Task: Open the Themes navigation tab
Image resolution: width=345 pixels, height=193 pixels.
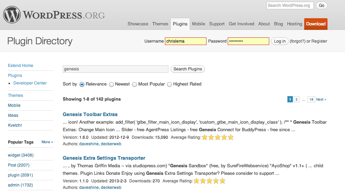Action: click(x=160, y=24)
